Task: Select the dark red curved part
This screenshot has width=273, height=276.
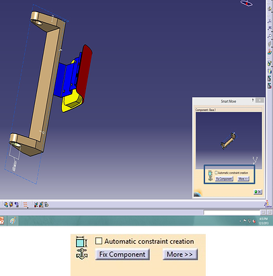Action: pos(86,72)
